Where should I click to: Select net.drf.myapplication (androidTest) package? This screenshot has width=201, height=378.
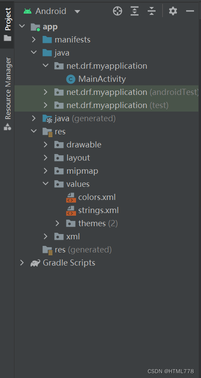click(106, 92)
